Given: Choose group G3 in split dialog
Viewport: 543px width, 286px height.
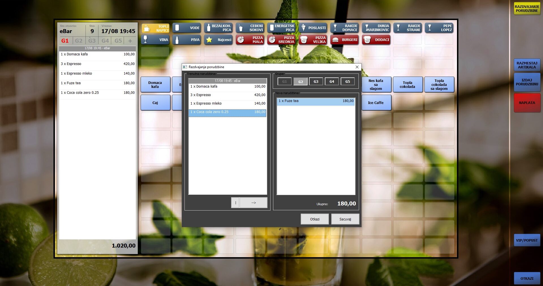Looking at the screenshot, I should click(316, 82).
